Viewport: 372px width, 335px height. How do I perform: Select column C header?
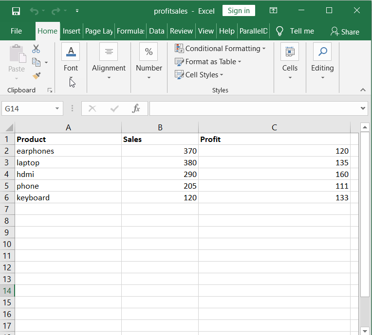pos(274,128)
